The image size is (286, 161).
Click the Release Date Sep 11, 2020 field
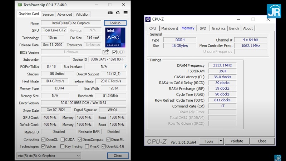point(53,45)
